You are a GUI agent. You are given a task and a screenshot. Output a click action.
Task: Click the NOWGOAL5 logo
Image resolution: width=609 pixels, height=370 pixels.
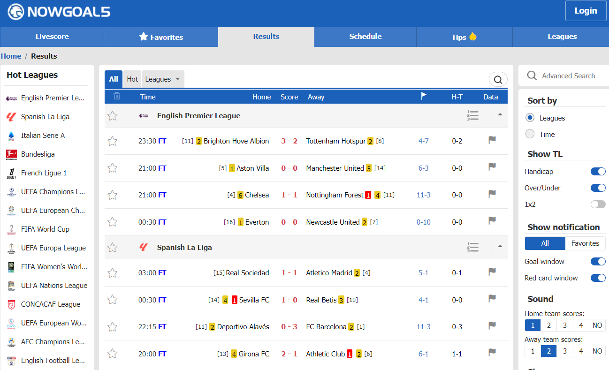coord(59,12)
